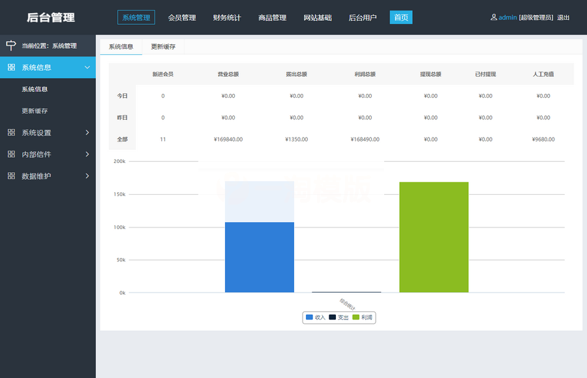587x378 pixels.
Task: Click the grid icon beside 内部信件
Action: pyautogui.click(x=11, y=154)
